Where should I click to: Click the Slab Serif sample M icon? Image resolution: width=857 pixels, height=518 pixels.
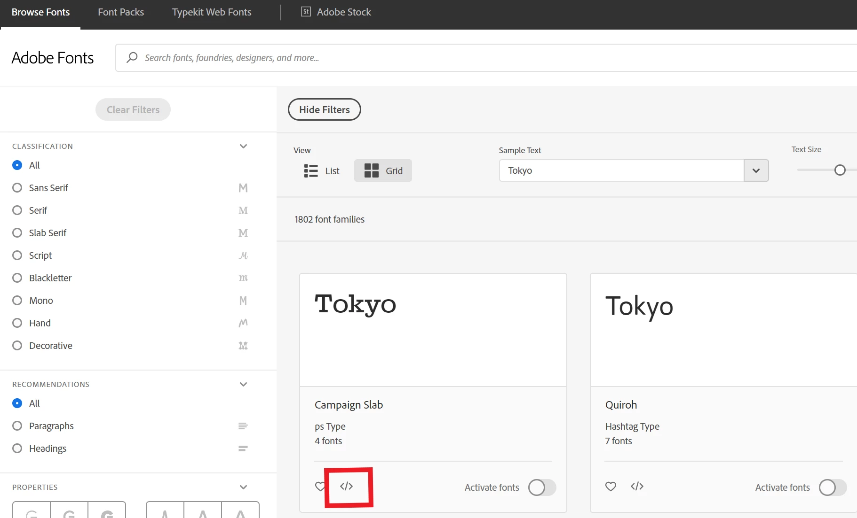pyautogui.click(x=243, y=233)
